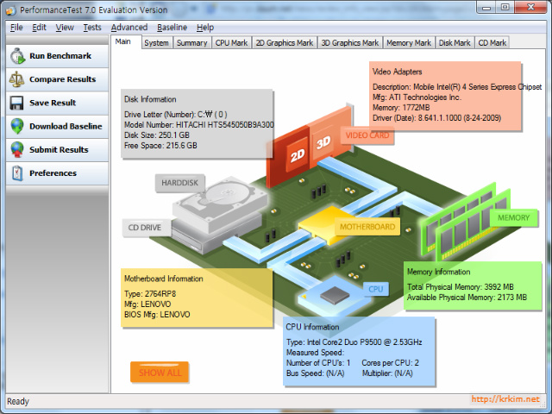Click the VIDEO CARD label tag
This screenshot has width=552, height=414.
click(367, 135)
